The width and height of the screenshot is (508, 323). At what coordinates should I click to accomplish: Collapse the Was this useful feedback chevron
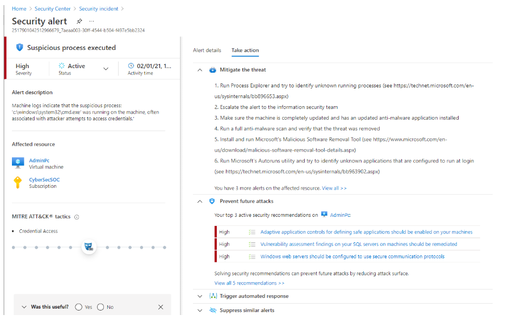pos(24,307)
